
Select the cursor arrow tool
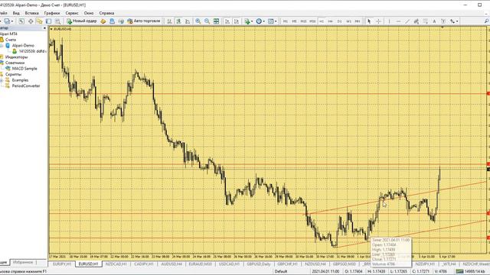[369, 21]
